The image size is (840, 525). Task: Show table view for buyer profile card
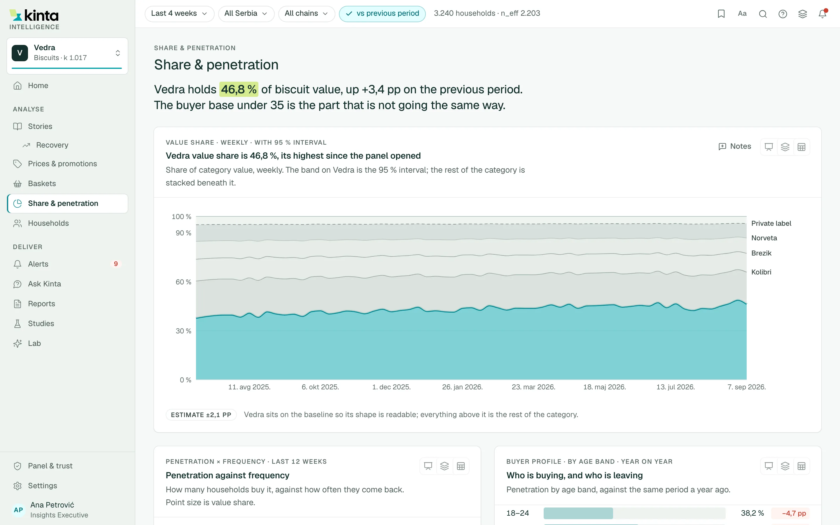[801, 466]
